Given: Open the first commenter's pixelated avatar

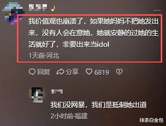Looking at the screenshot, I should pos(13,13).
